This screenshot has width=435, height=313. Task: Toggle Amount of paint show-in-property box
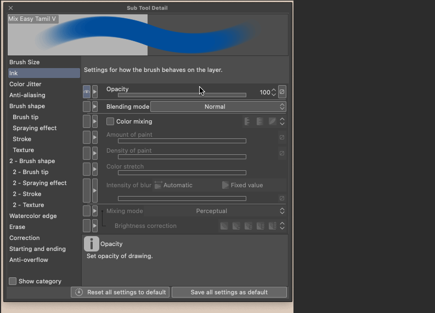tap(87, 137)
